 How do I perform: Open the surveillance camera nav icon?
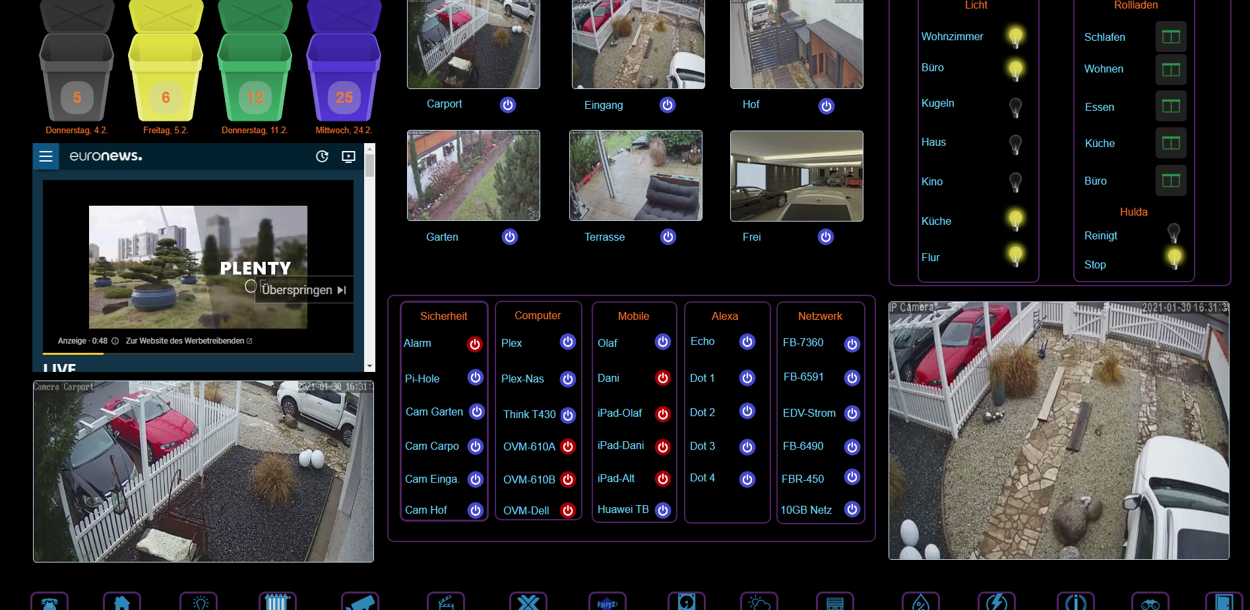[x=360, y=601]
